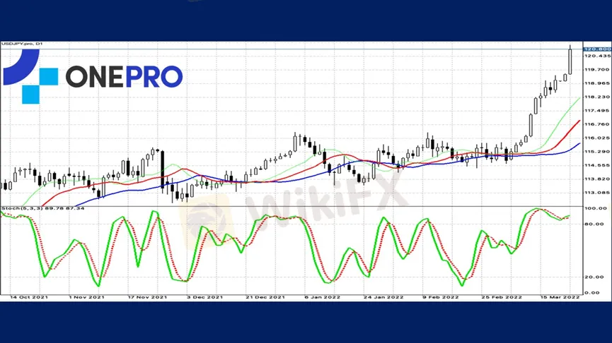Select the 15 Mar 2022 date label
This screenshot has width=612, height=343.
tap(560, 297)
